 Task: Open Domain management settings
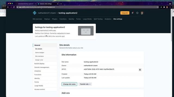tap(45, 67)
